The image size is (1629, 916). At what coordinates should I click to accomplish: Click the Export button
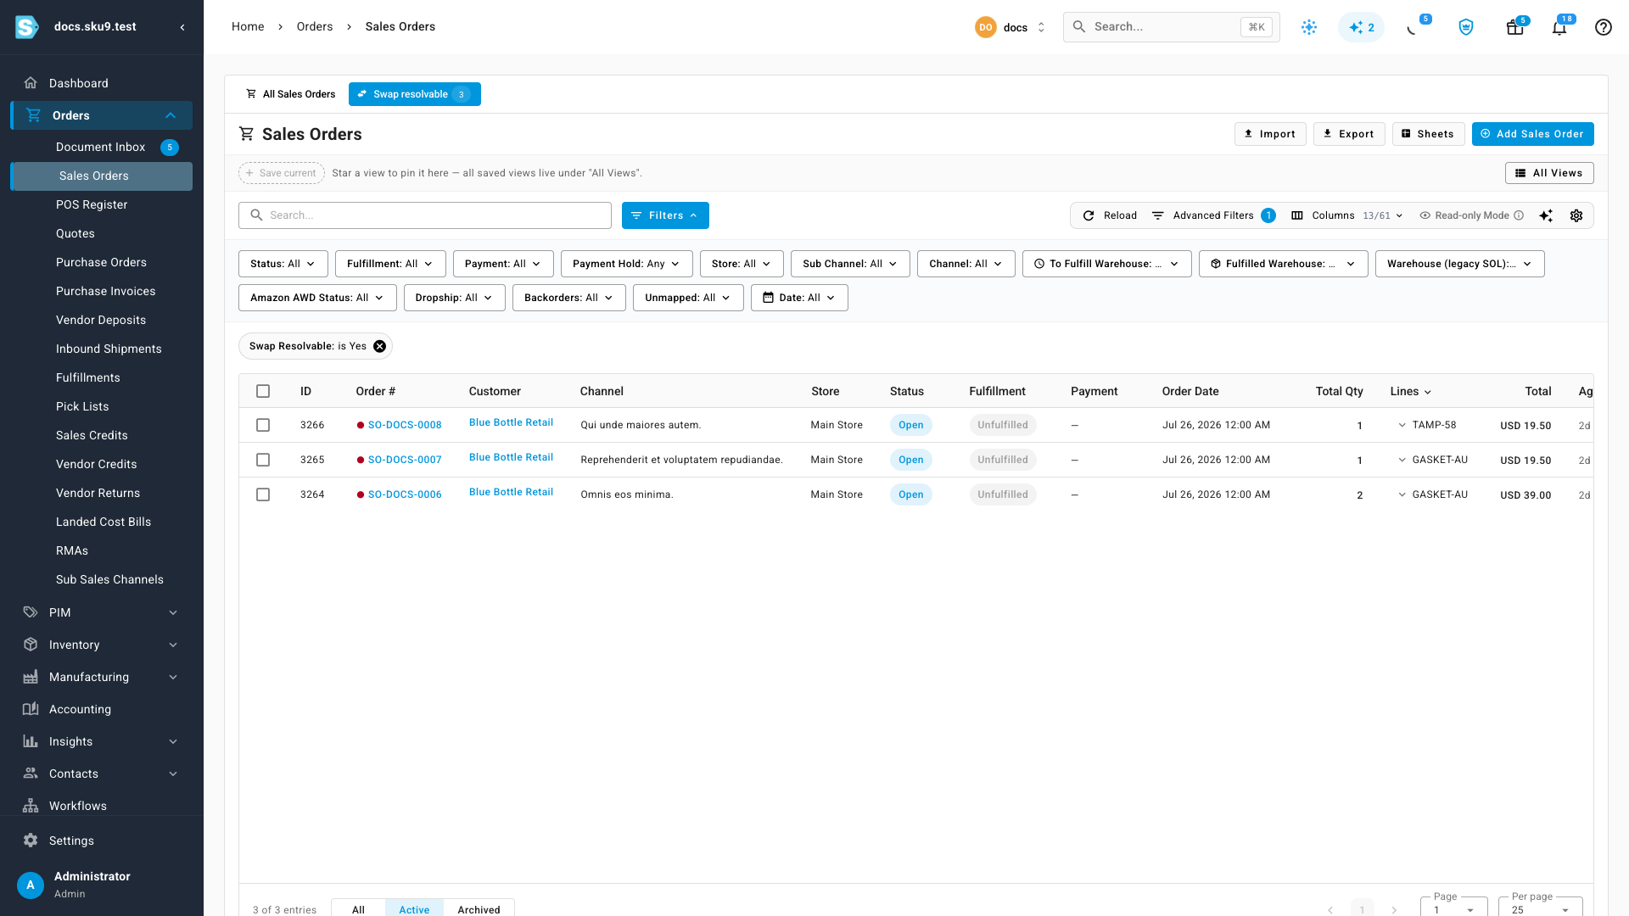pyautogui.click(x=1349, y=134)
